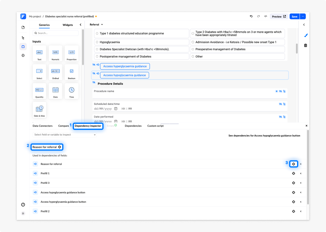Select the Select input generic
Image resolution: width=326 pixels, height=232 pixels.
click(39, 72)
